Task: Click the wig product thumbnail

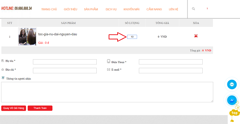Action: (x=27, y=37)
